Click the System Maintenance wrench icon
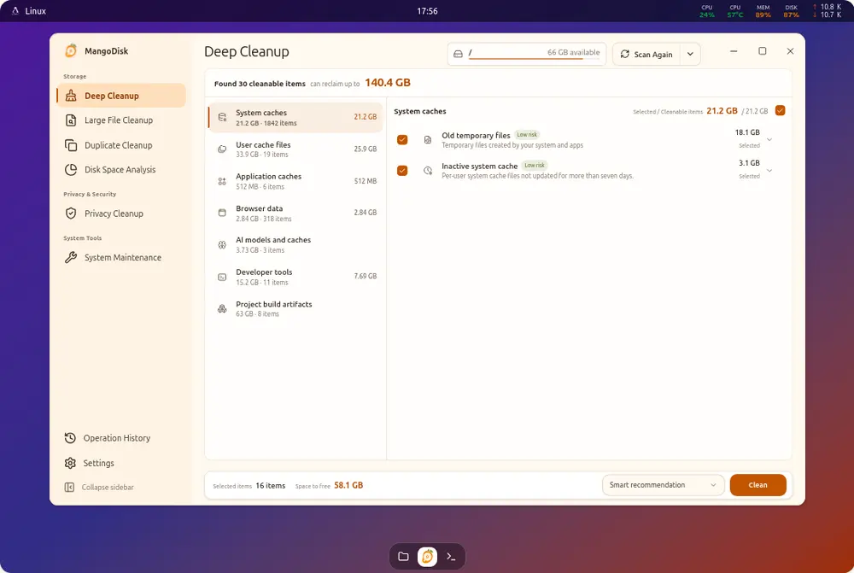 pos(71,258)
